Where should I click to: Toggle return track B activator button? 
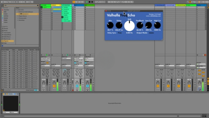[168, 86]
